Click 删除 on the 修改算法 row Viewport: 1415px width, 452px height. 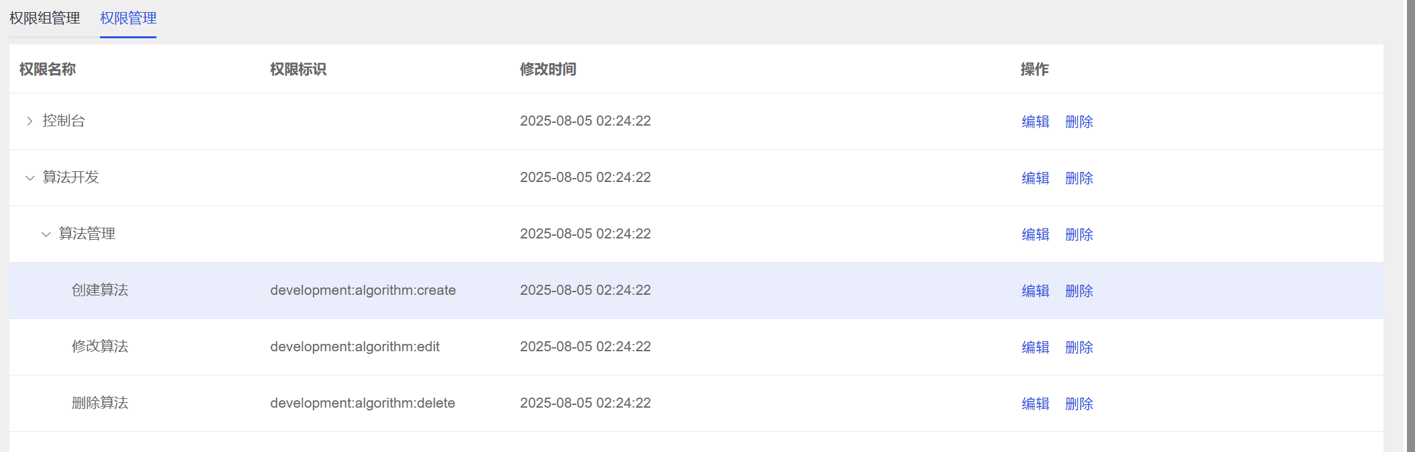point(1079,347)
